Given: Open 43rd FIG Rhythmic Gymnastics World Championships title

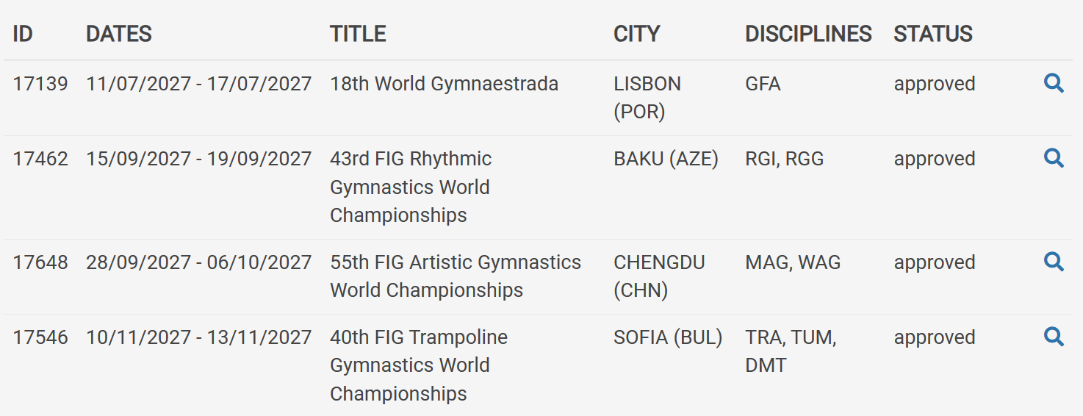Looking at the screenshot, I should pos(411,187).
